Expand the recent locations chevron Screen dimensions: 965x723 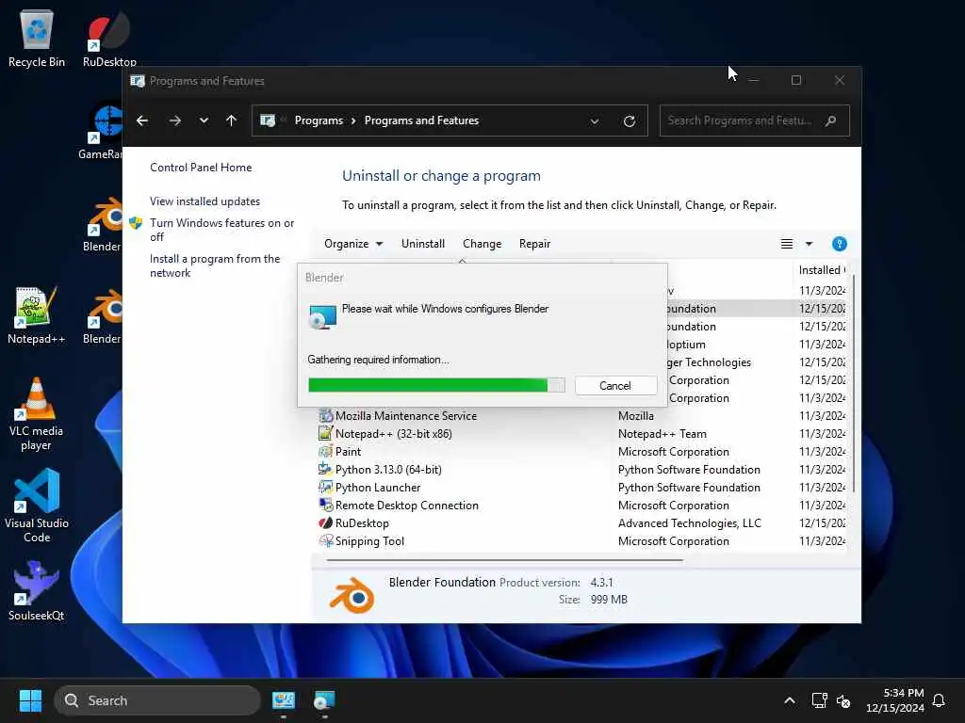click(x=204, y=120)
